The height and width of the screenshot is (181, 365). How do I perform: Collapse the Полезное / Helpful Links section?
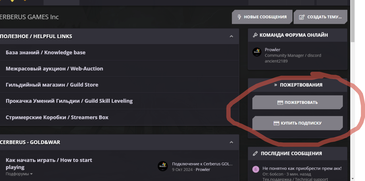231,36
